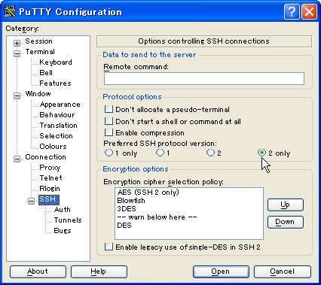The height and width of the screenshot is (285, 321).
Task: Open the Auth settings under SSH
Action: tap(62, 210)
